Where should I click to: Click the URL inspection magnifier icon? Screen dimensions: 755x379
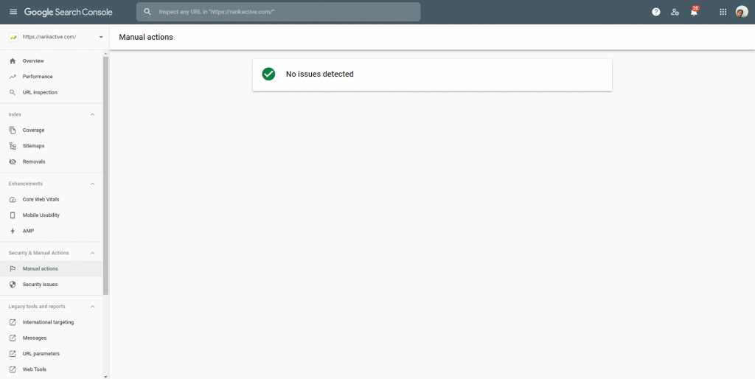(13, 92)
